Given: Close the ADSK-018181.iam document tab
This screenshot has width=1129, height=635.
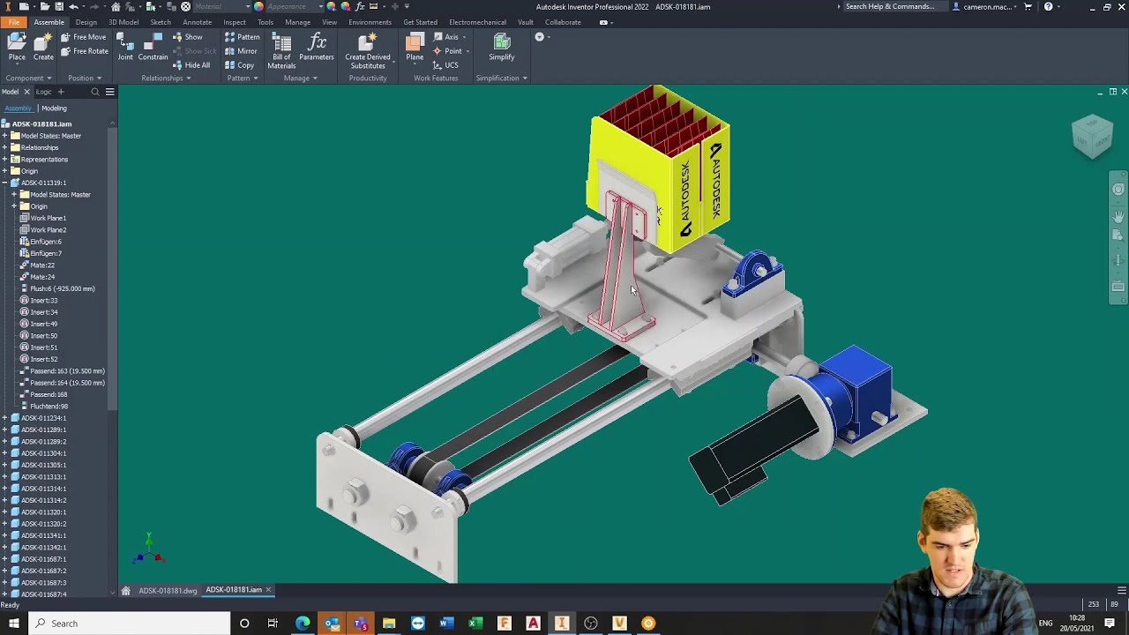Looking at the screenshot, I should tap(268, 590).
